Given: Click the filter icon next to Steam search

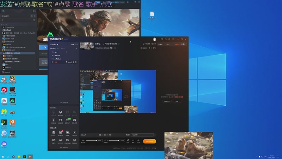Looking at the screenshot, I should (34, 20).
